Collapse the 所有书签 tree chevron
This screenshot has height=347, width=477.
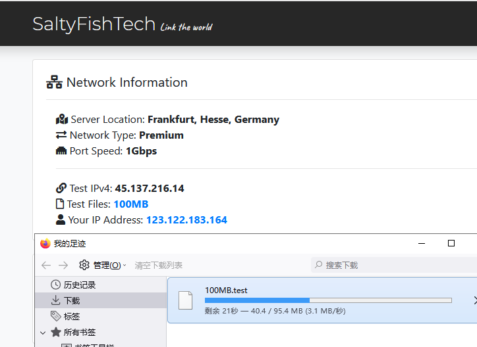43,333
